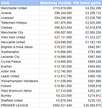Select the Per home game header
This screenshot has height=108, width=102.
87,3
